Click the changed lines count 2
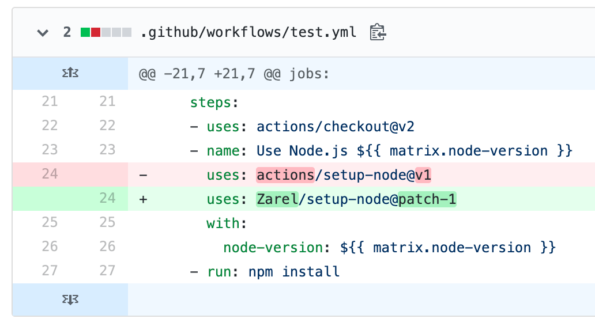The width and height of the screenshot is (595, 326). tap(67, 32)
